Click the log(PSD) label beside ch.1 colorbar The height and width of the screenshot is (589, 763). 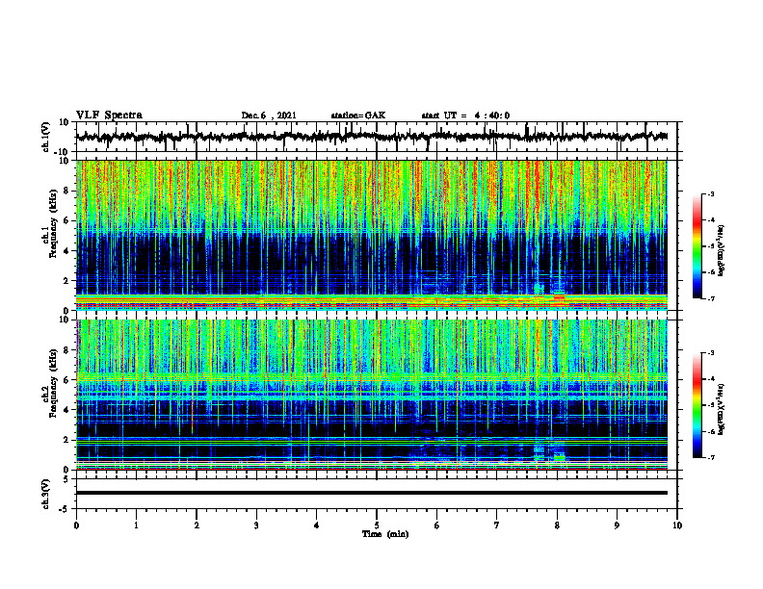(x=721, y=251)
